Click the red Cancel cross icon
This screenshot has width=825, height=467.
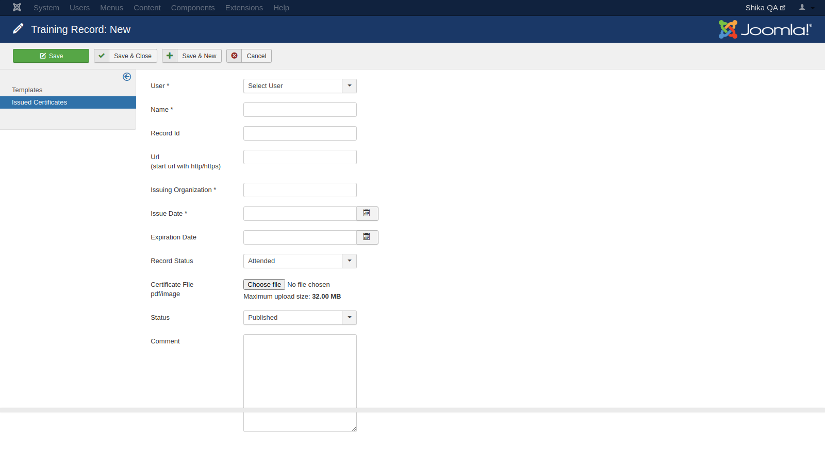click(234, 56)
